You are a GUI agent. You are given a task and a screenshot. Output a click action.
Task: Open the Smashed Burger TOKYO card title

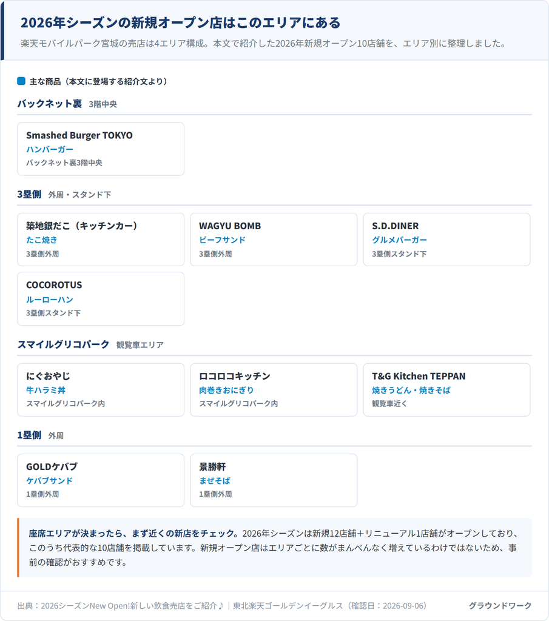(79, 135)
